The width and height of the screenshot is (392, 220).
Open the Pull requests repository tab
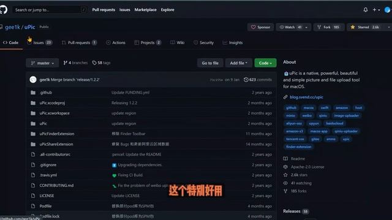point(79,43)
